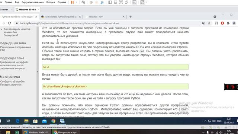Open the Справка menu
Image resolution: width=238 pixels, height=134 pixels.
[62, 2]
